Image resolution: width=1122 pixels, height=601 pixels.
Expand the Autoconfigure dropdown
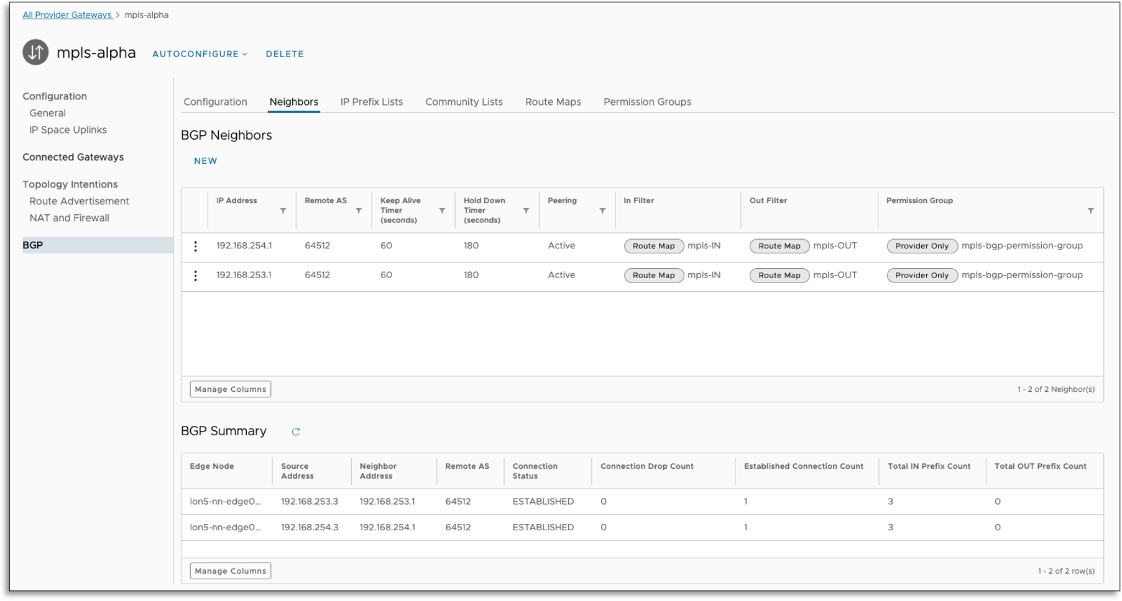tap(200, 54)
